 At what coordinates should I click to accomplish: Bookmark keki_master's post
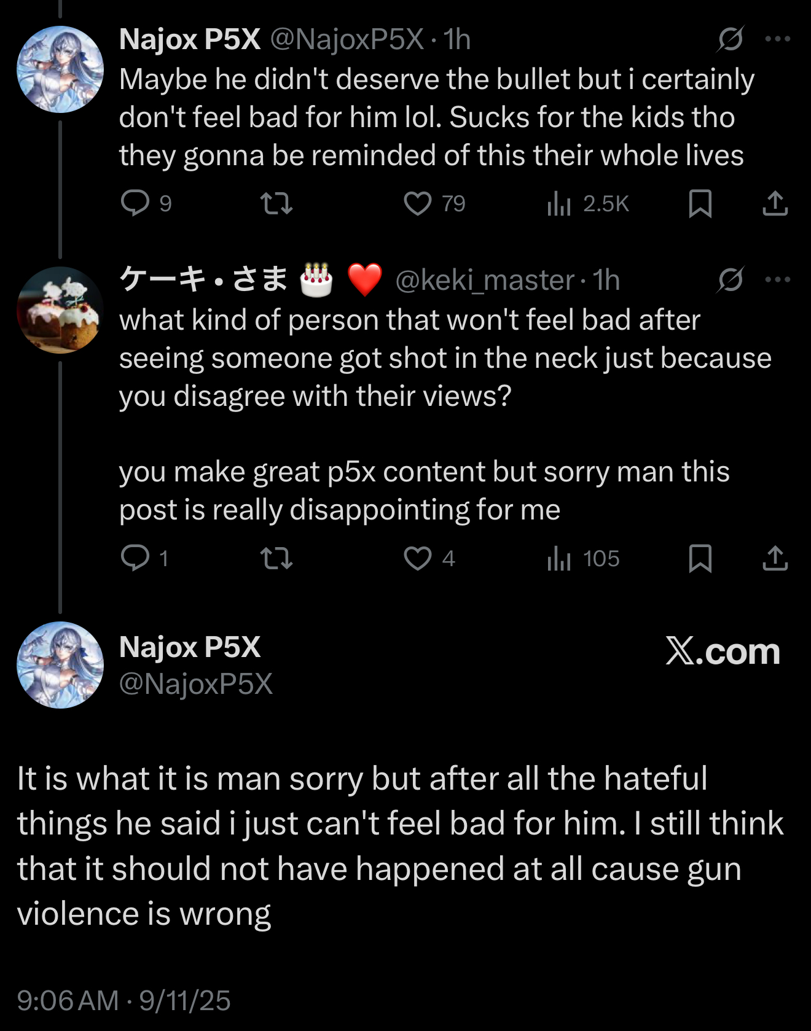click(700, 558)
